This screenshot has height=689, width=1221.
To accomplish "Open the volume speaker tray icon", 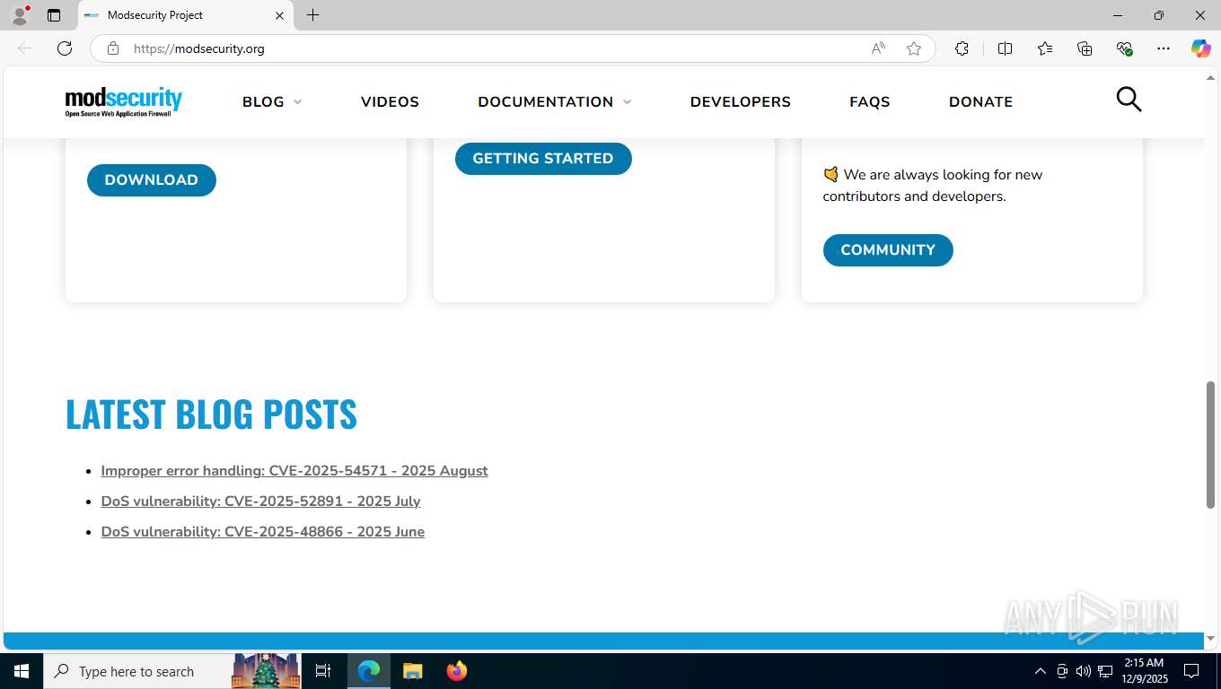I will coord(1084,671).
